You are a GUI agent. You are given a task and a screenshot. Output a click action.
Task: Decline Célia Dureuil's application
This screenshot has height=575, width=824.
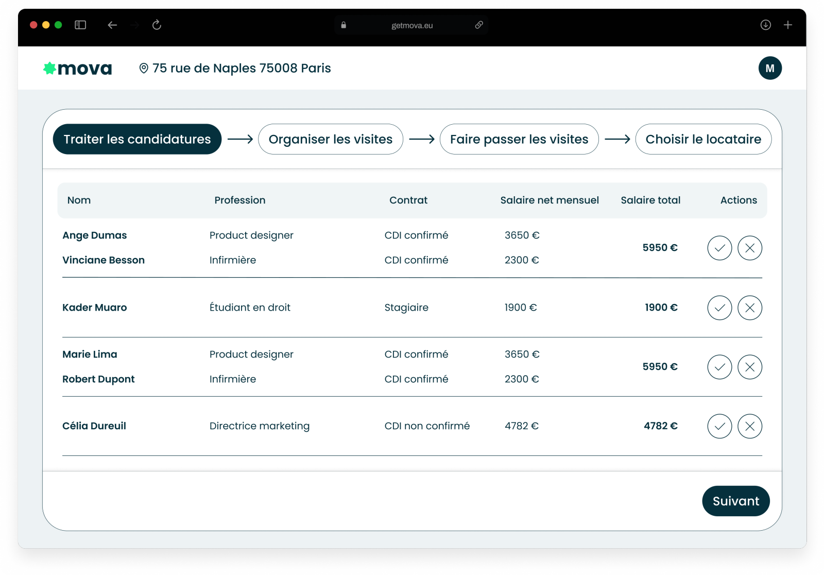[750, 426]
